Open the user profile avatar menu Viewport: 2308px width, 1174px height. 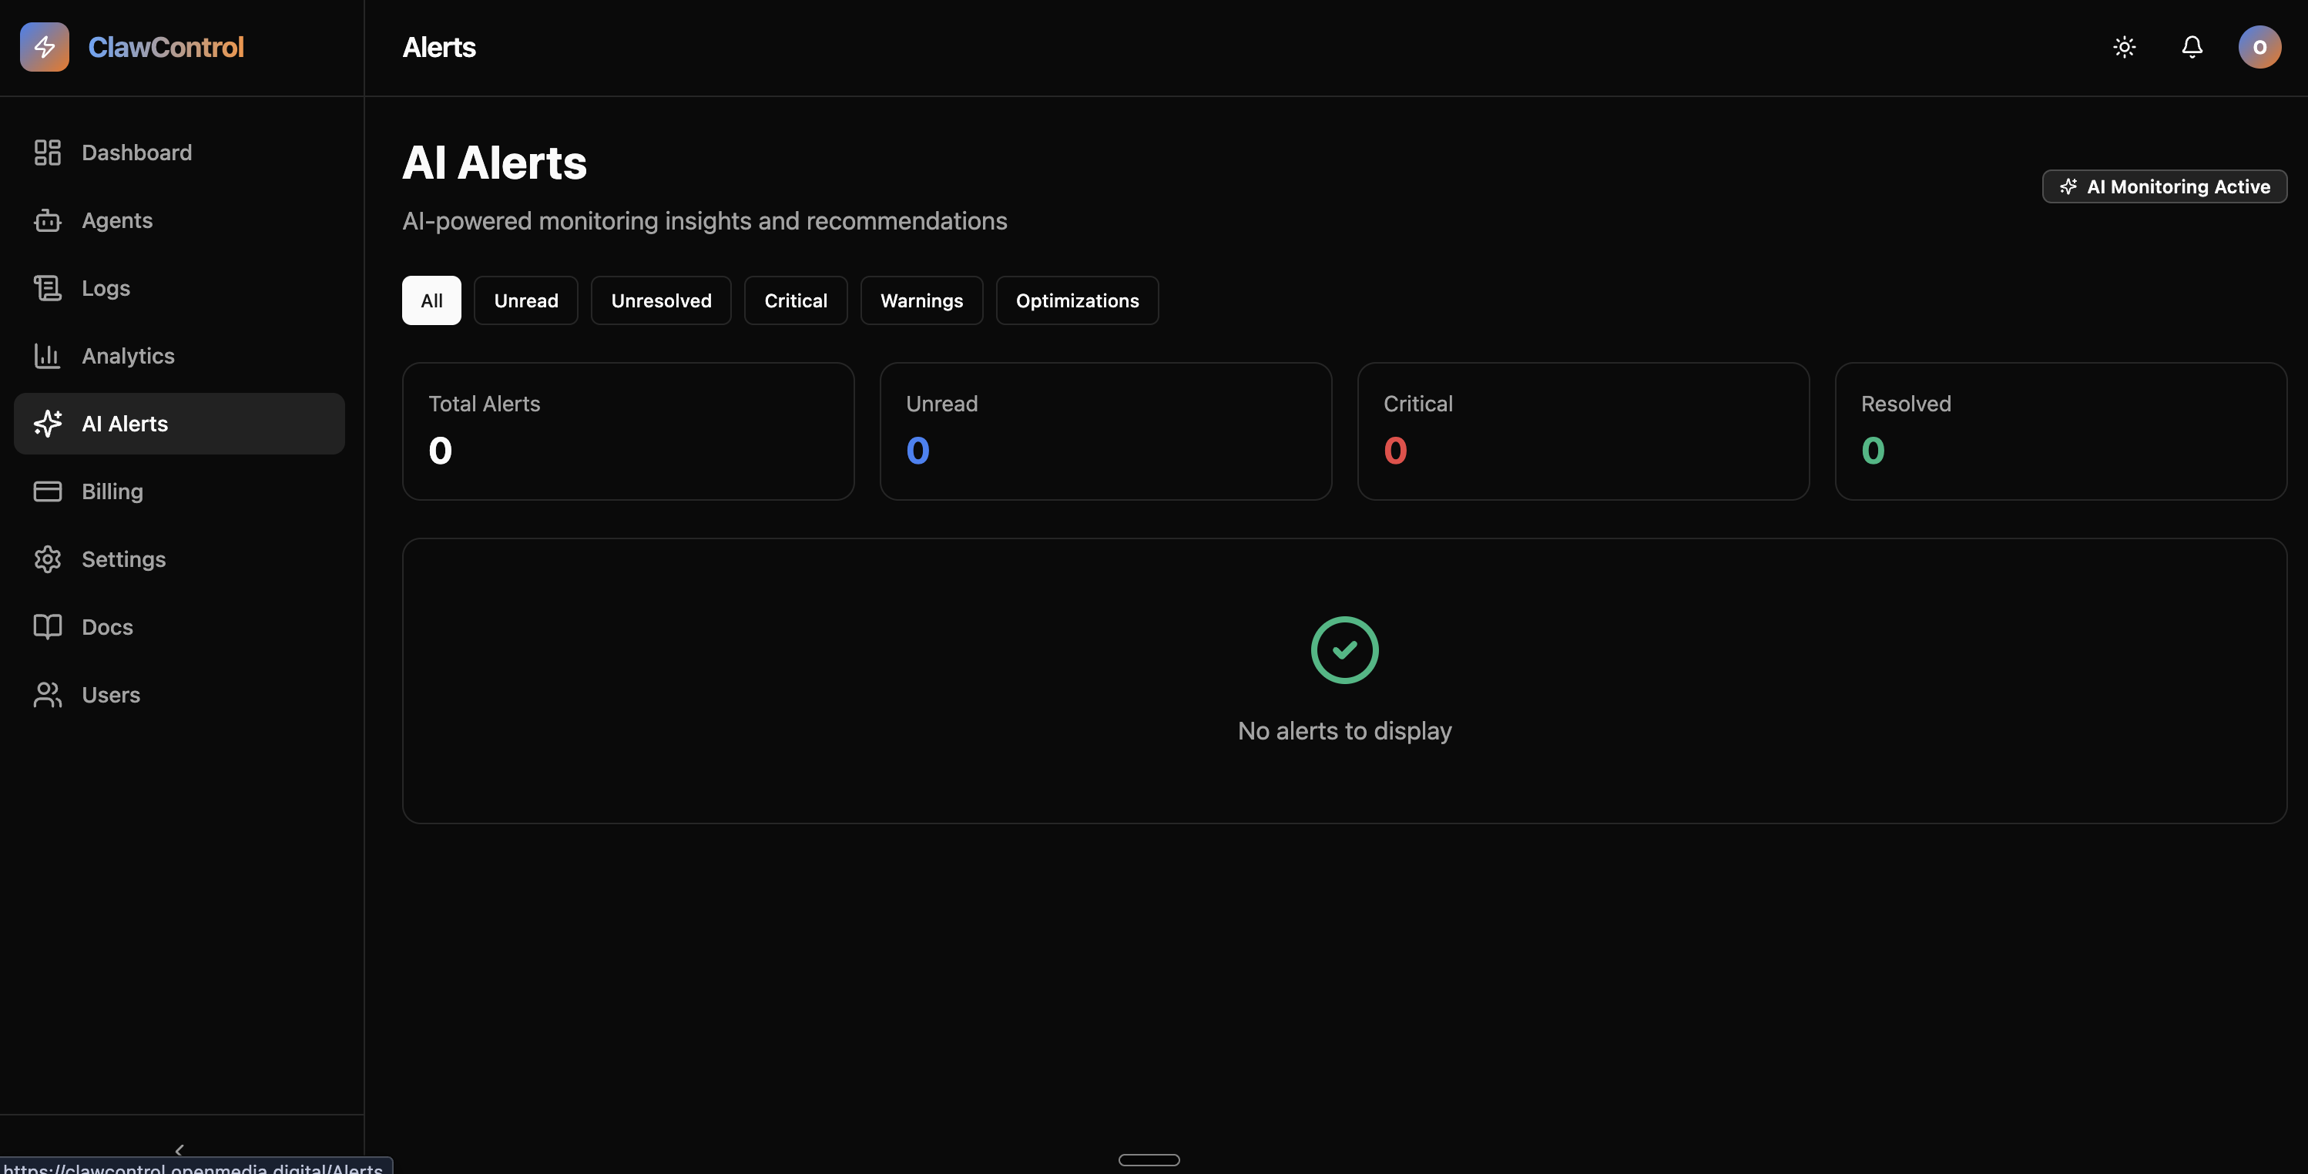[x=2259, y=46]
